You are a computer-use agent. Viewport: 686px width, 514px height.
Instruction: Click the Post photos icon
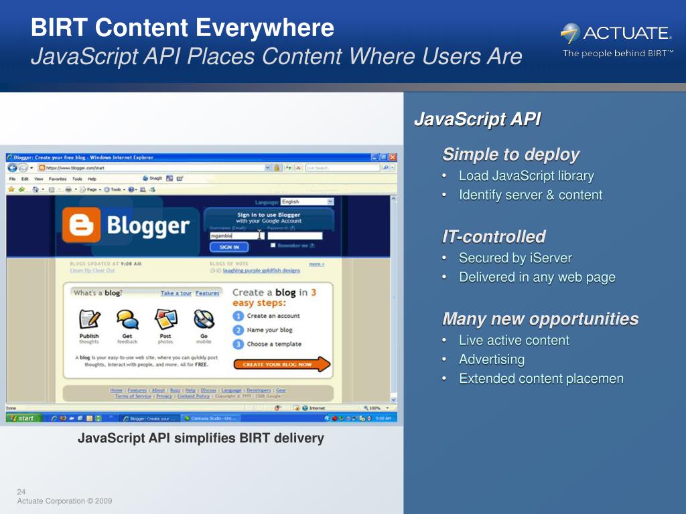[166, 319]
